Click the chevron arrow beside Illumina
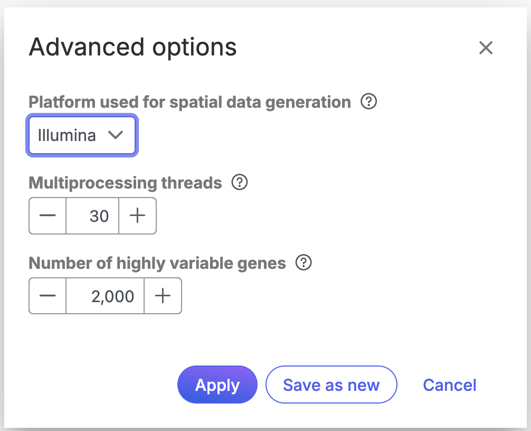The width and height of the screenshot is (531, 431). point(115,135)
